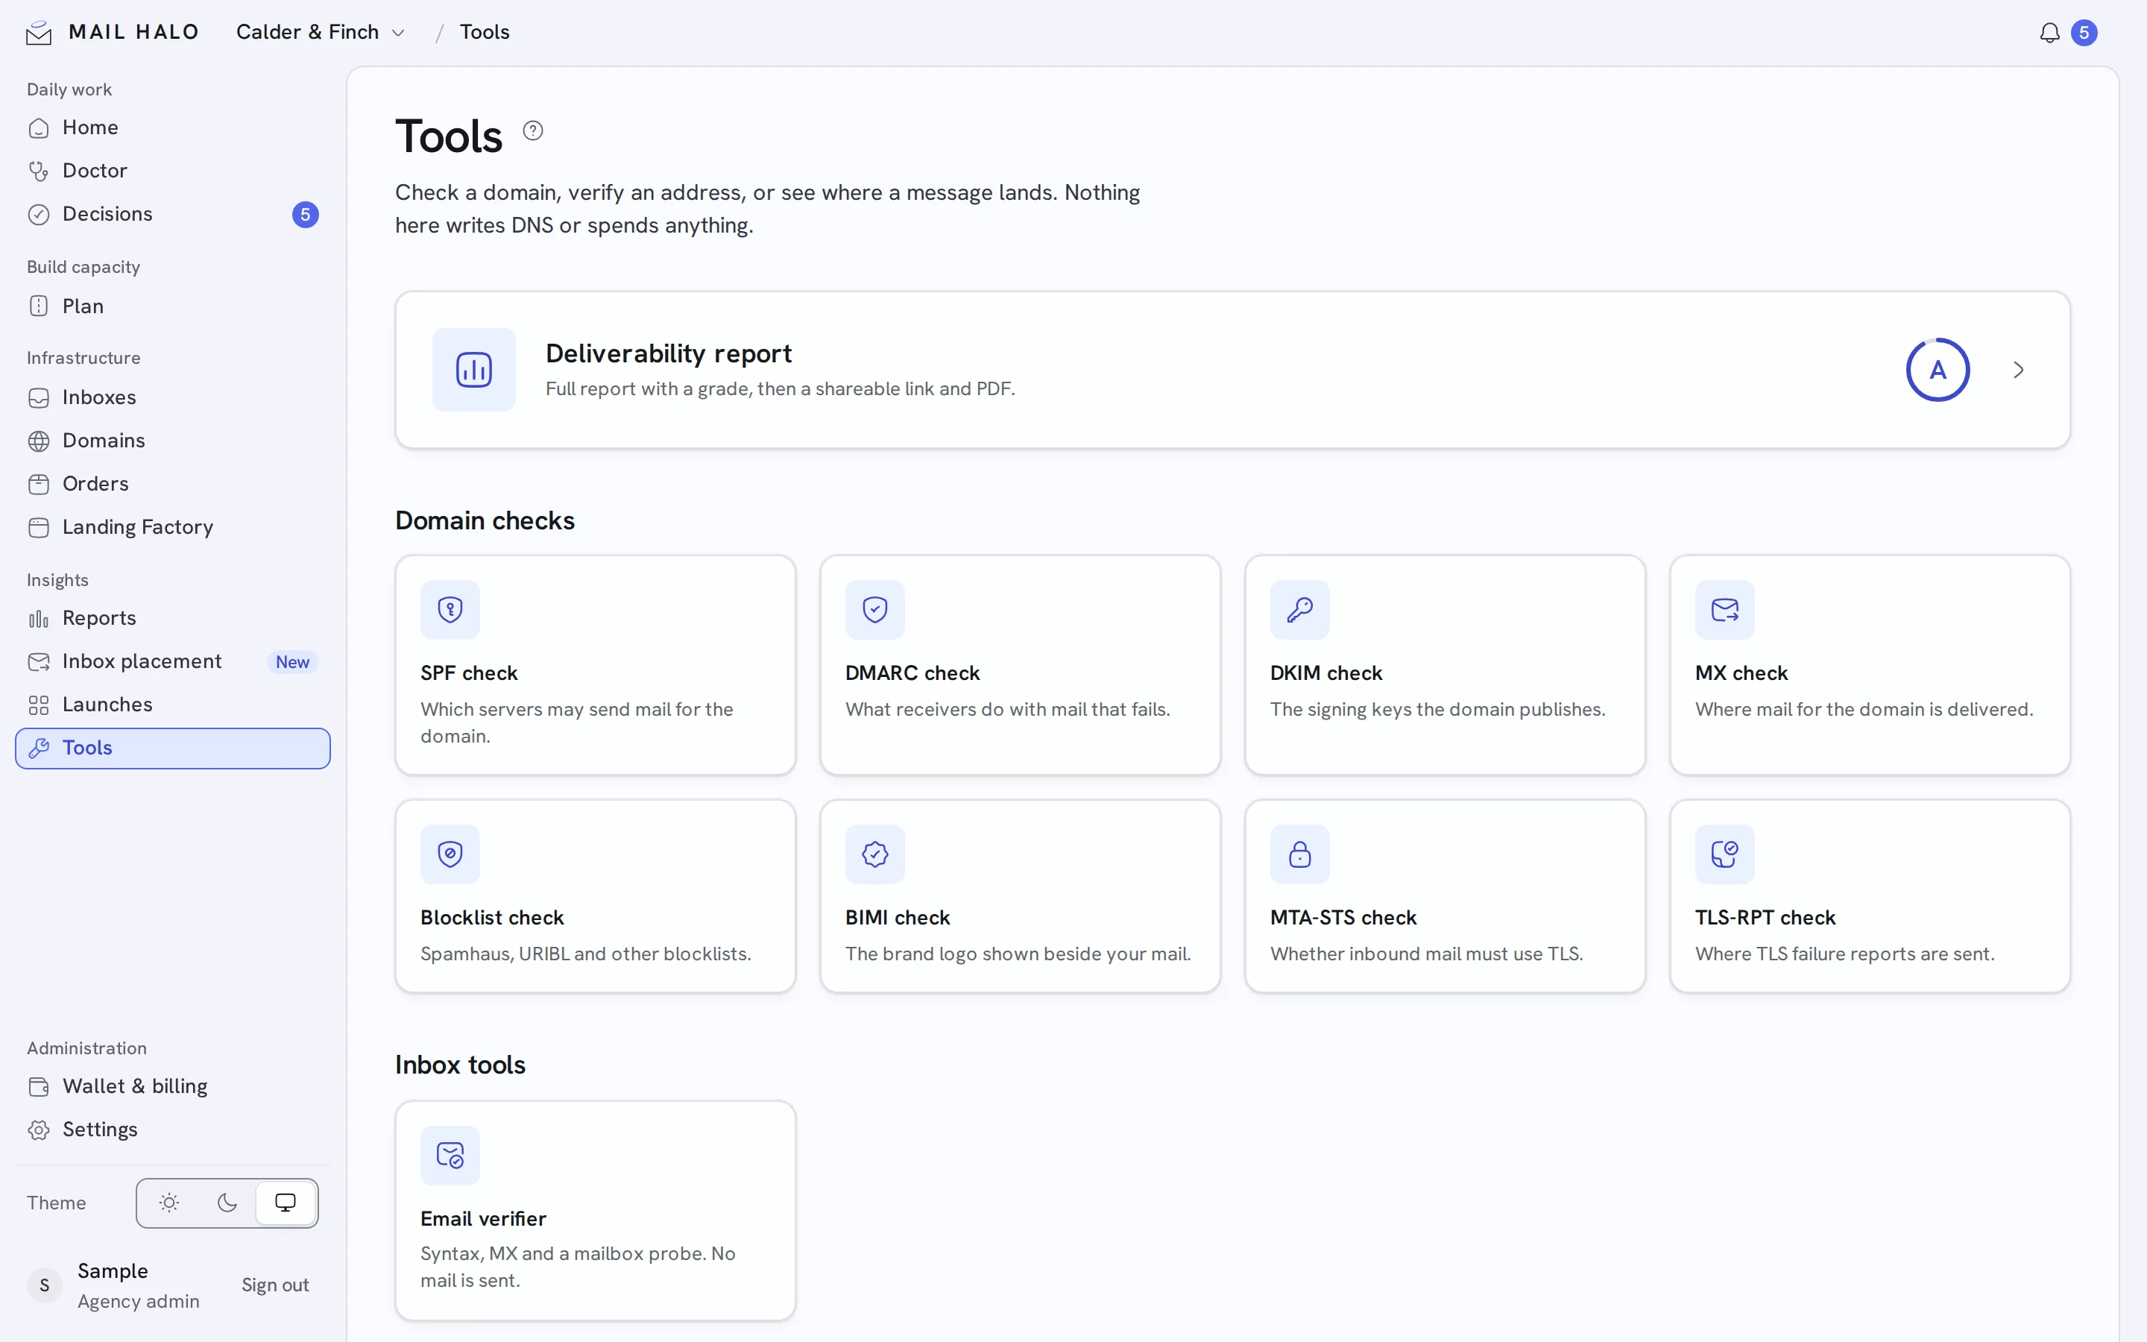Click the DKIM check key icon

coord(1299,610)
